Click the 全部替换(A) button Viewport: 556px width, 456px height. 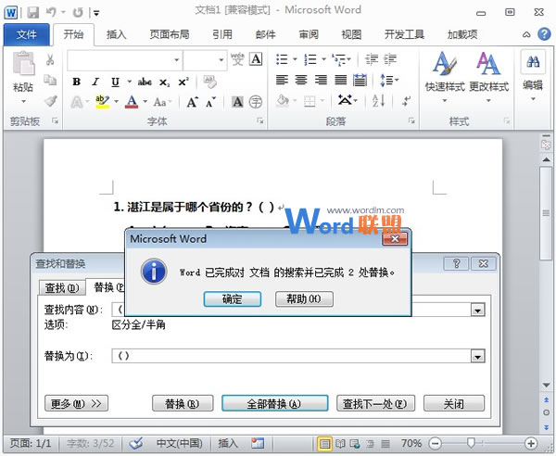275,403
